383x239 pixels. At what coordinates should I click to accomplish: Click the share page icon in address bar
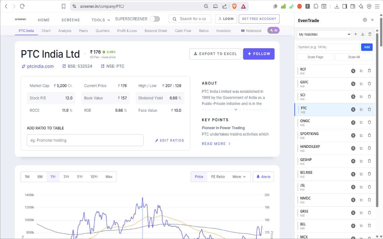[x=224, y=6]
